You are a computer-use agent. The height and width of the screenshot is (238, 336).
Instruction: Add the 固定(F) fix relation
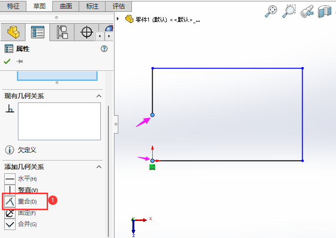click(x=20, y=213)
